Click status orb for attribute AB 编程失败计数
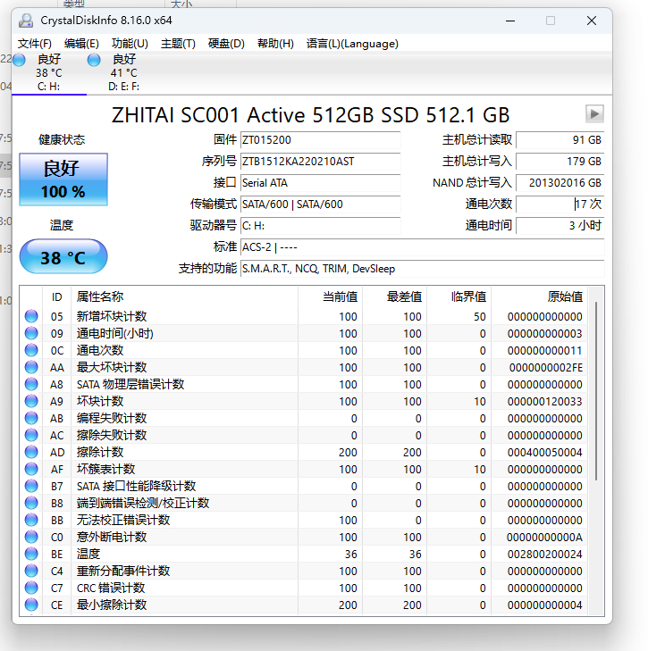This screenshot has height=651, width=648. pyautogui.click(x=31, y=418)
